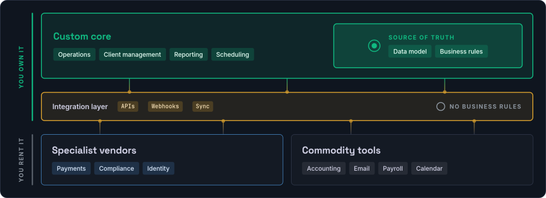Click the Identity tag
The image size is (546, 198).
coord(158,168)
